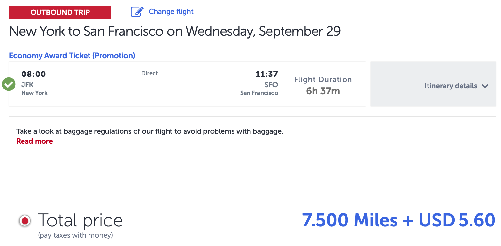Click the chevron icon on Itinerary details
Screen dimensions: 501x246
[x=485, y=86]
